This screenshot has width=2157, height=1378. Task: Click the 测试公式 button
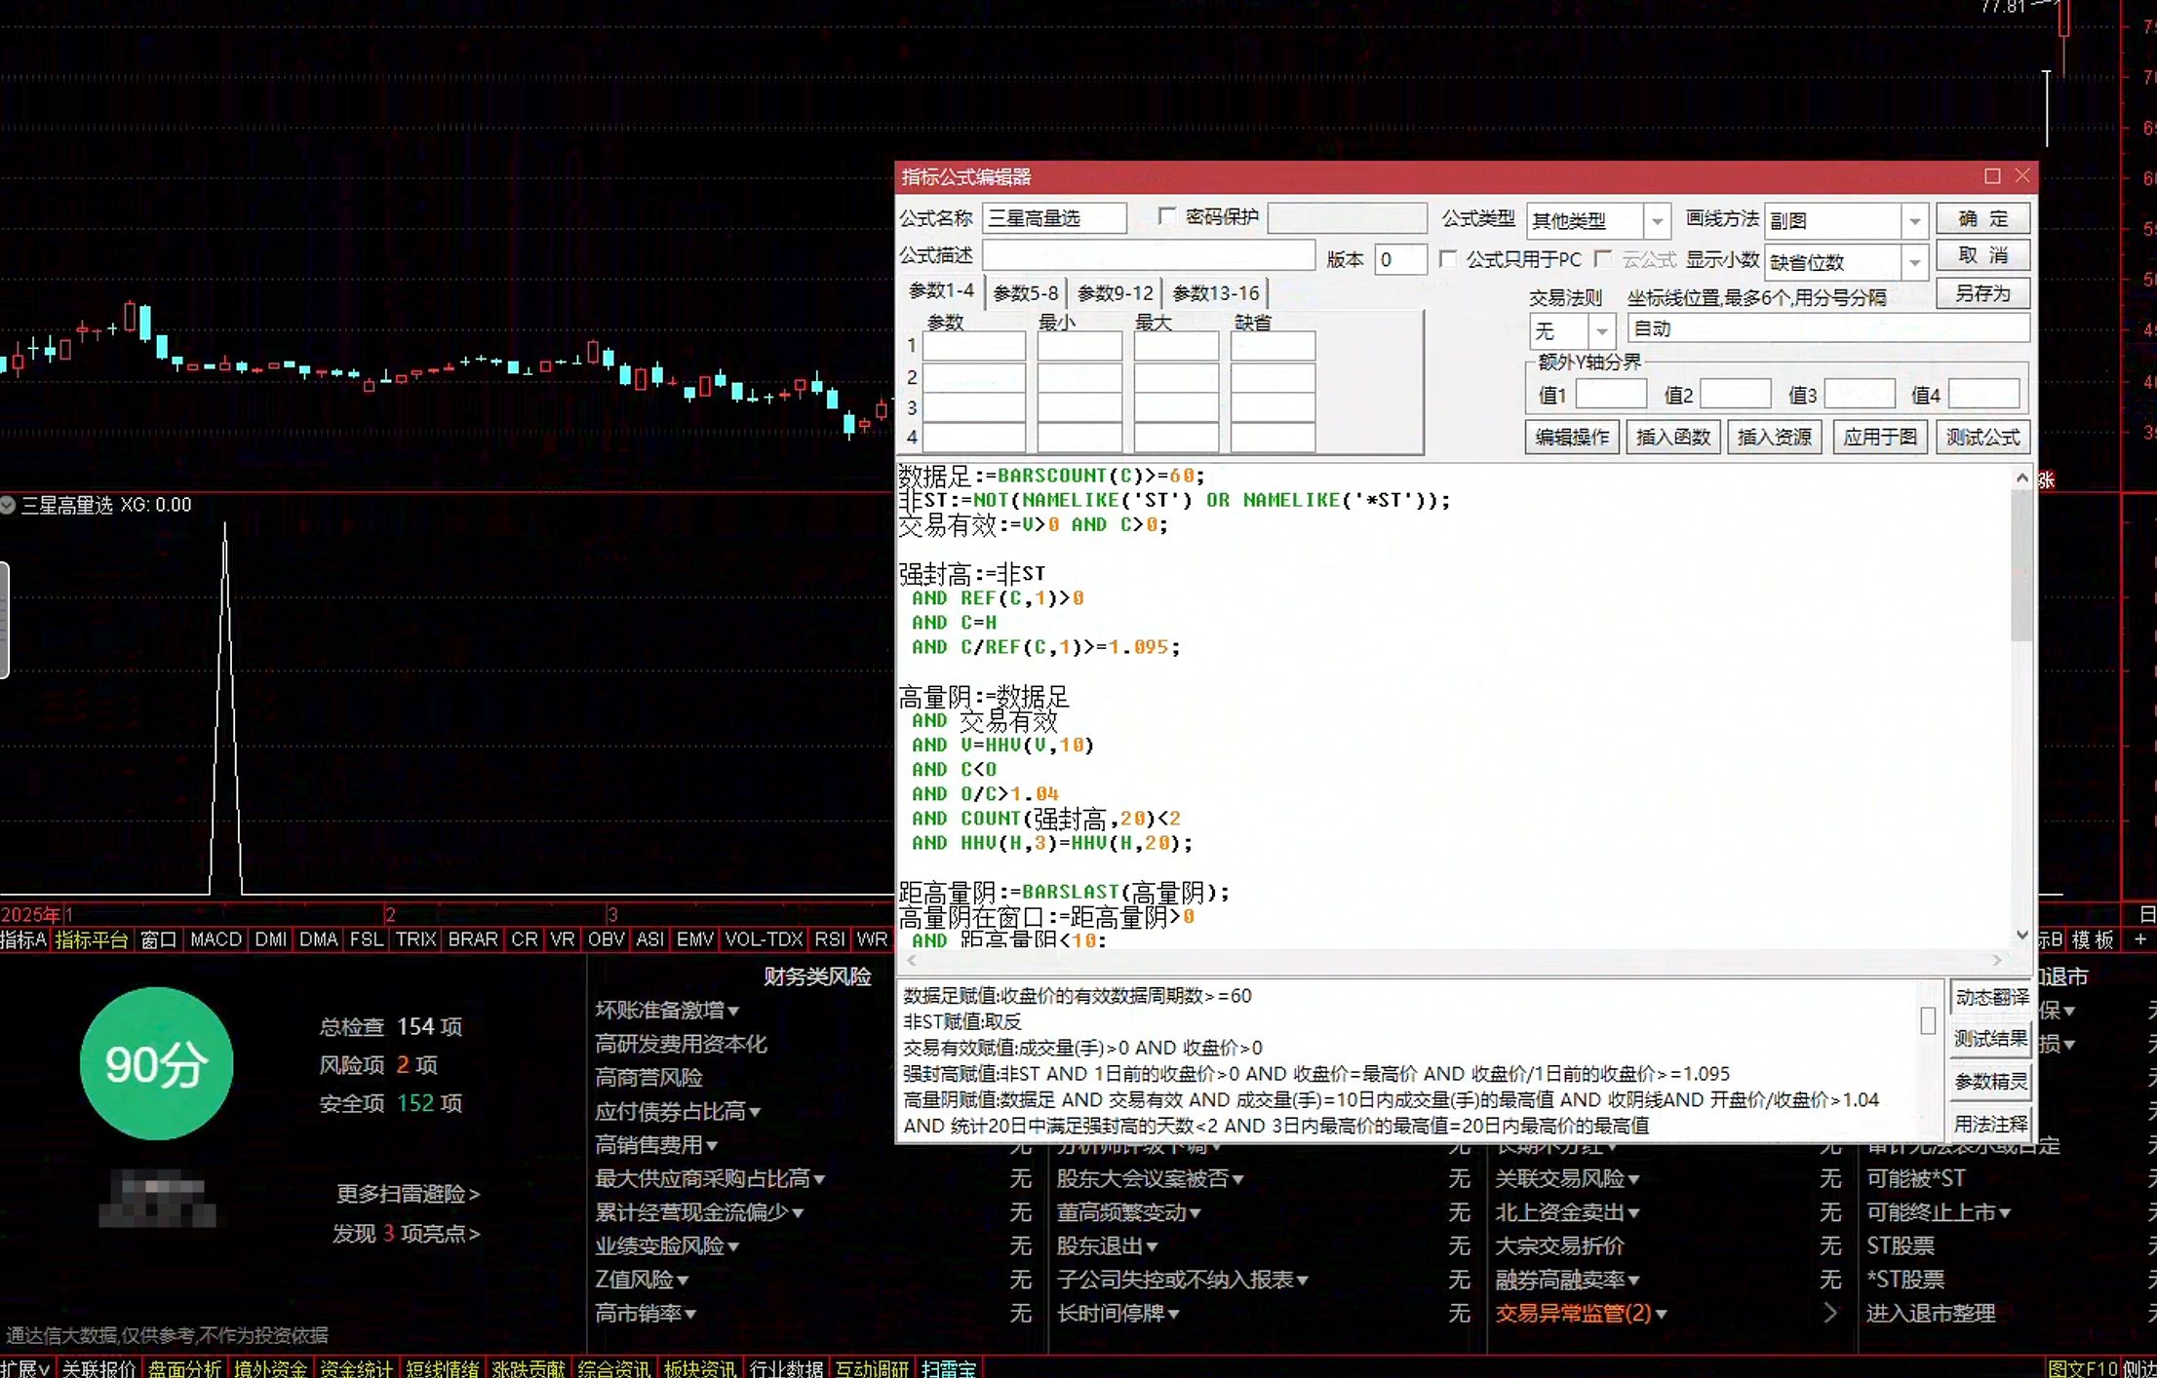point(1983,437)
